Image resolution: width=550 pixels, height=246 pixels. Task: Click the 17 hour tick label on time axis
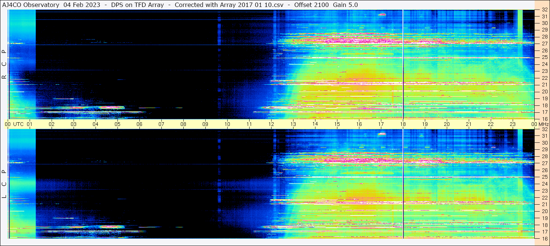point(381,124)
